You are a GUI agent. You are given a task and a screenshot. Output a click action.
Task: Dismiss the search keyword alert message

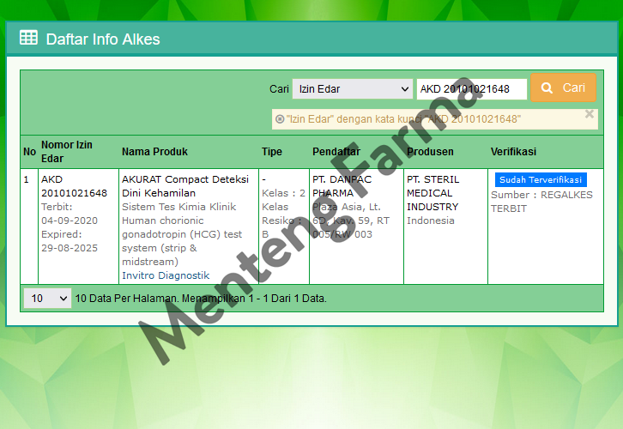[589, 113]
